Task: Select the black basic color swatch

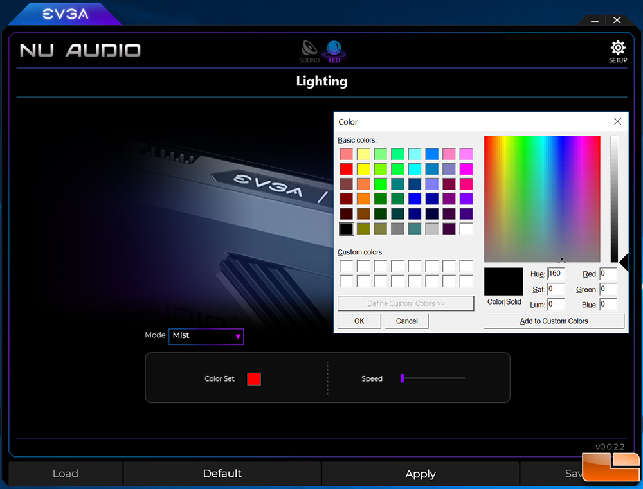Action: pos(346,229)
